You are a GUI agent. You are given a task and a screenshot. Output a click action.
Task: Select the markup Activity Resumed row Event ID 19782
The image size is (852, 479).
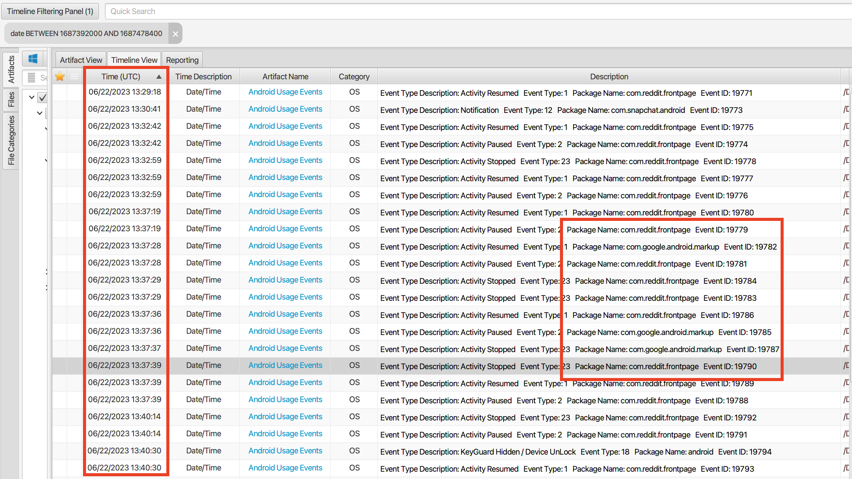click(579, 247)
